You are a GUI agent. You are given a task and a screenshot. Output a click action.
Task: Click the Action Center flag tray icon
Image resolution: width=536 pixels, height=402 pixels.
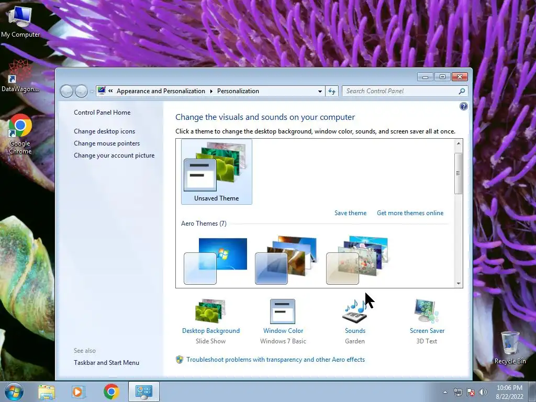pyautogui.click(x=471, y=392)
